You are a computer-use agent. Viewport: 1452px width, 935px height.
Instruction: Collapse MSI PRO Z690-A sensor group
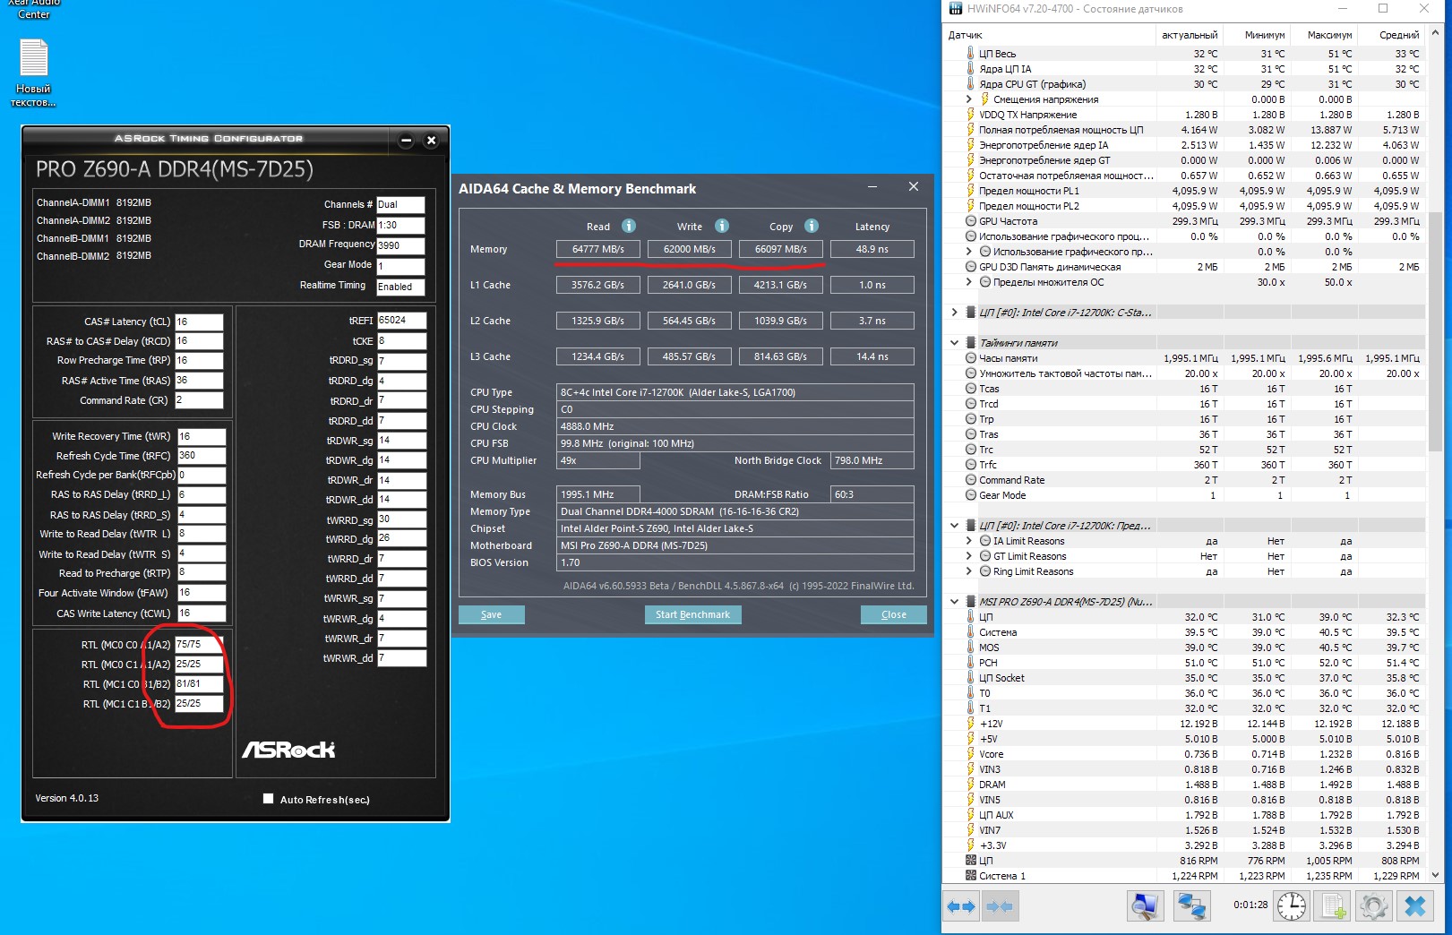(x=955, y=602)
